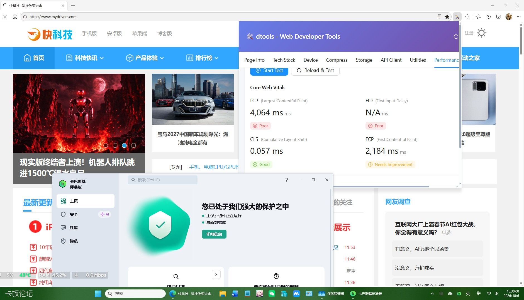Screen dimensions: 524x300
Task: Click the Reload & Test button
Action: 315,71
